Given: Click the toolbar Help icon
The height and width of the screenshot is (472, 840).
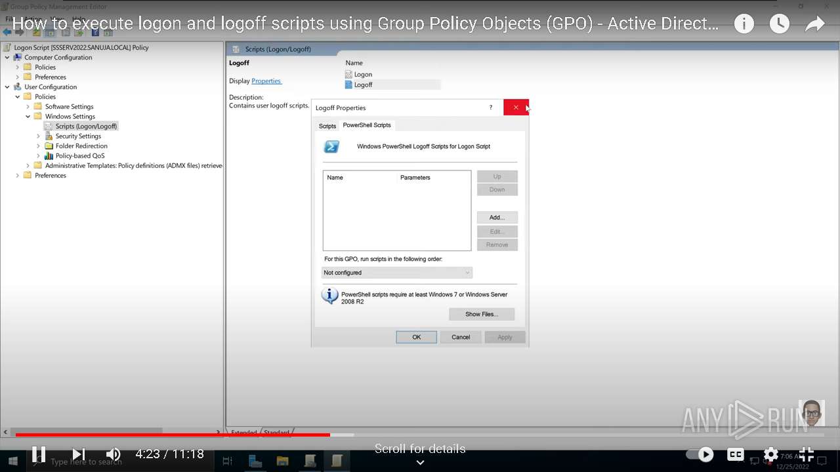Looking at the screenshot, I should [96, 32].
